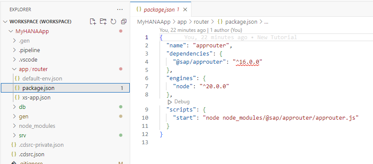Click the breadcrumb trailing ellipsis
This screenshot has height=164, width=373.
266,22
